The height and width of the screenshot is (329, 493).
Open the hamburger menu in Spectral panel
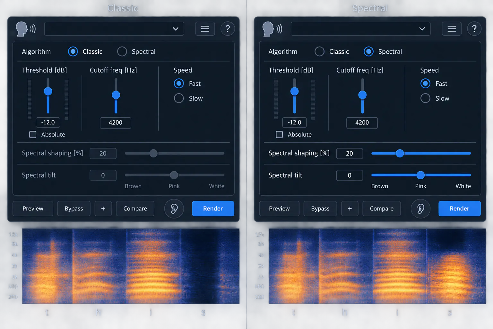452,29
